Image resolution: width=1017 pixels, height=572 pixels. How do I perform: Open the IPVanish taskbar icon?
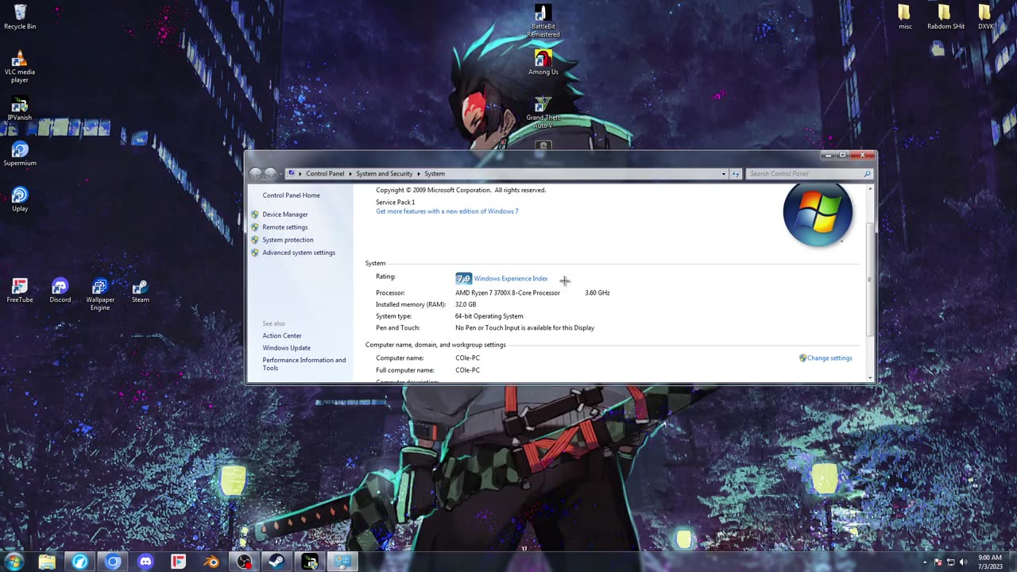point(310,562)
